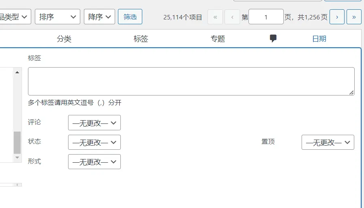Open the 评论 bulk edit dropdown
364x208 pixels.
(x=94, y=123)
